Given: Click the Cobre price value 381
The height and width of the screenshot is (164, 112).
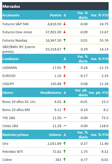Looking at the screenshot, I should coord(58,160).
